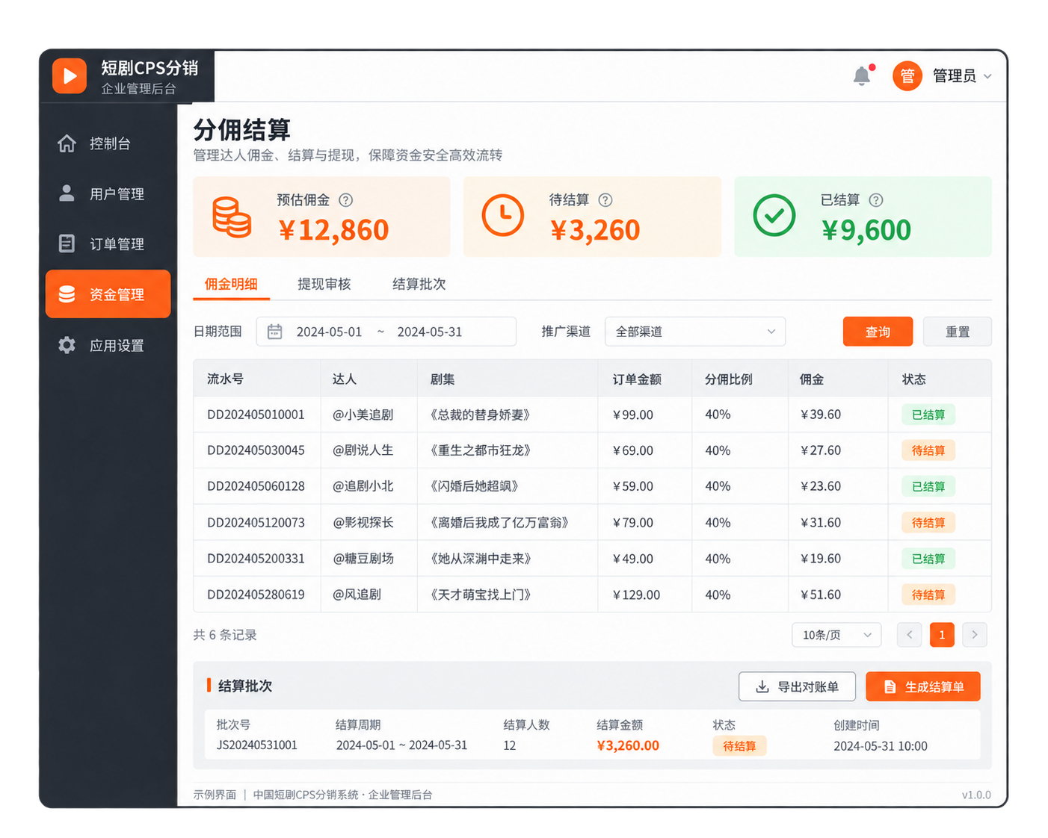Screen dimensions: 1048x838
Task: Click the orange 管 avatar
Action: (907, 76)
